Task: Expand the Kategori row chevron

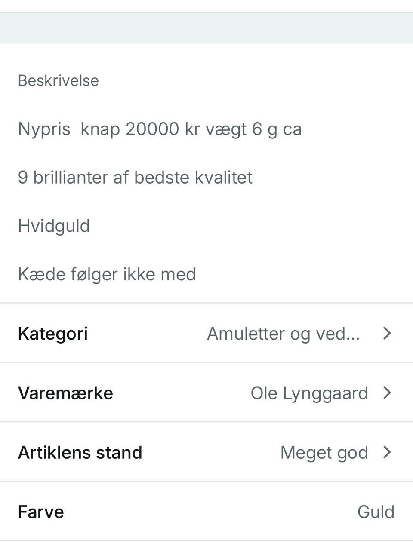Action: click(387, 333)
